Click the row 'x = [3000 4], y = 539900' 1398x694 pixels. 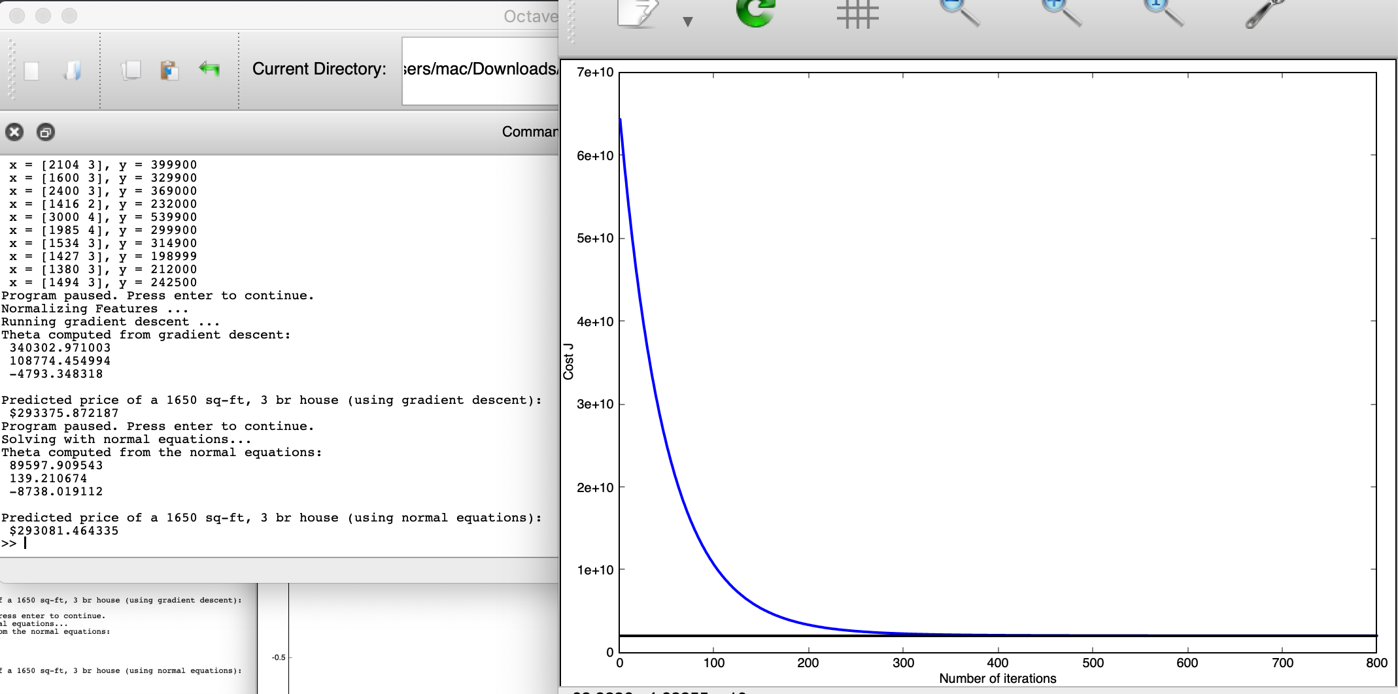tap(103, 217)
